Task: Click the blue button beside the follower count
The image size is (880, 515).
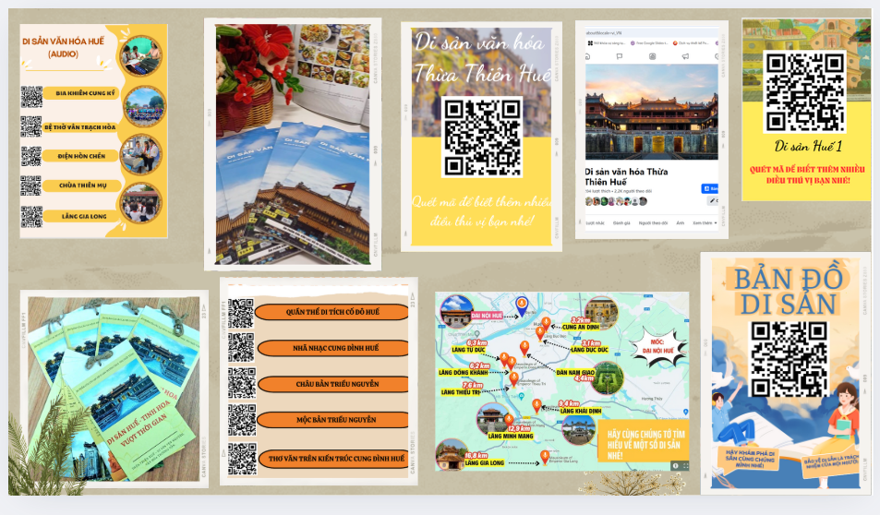Action: click(709, 188)
